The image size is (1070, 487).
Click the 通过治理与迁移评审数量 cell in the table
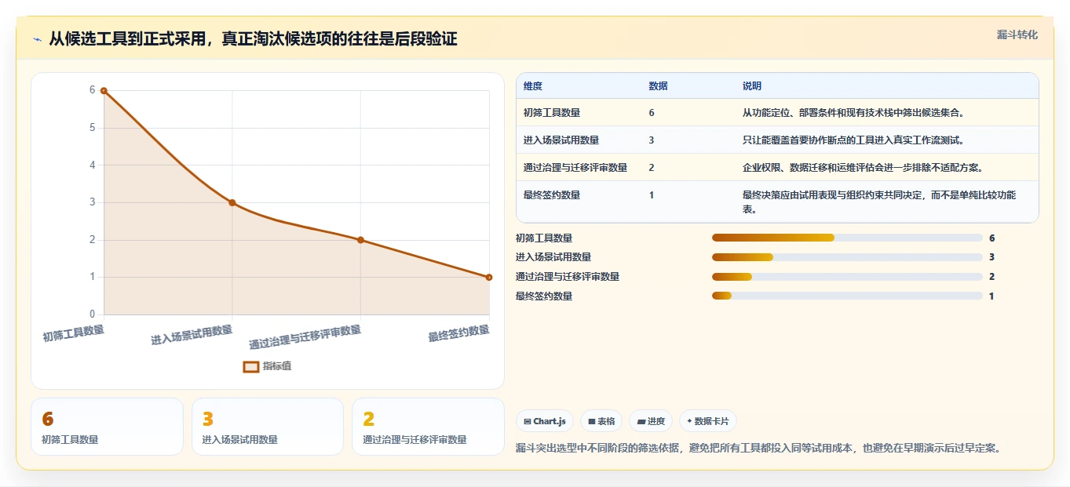tap(575, 168)
